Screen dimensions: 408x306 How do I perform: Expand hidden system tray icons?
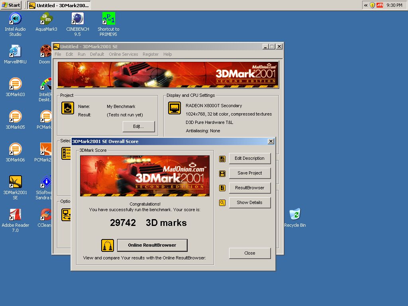(x=366, y=5)
